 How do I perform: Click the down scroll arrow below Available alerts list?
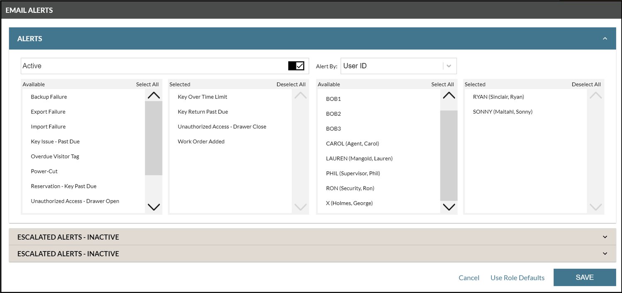[153, 207]
